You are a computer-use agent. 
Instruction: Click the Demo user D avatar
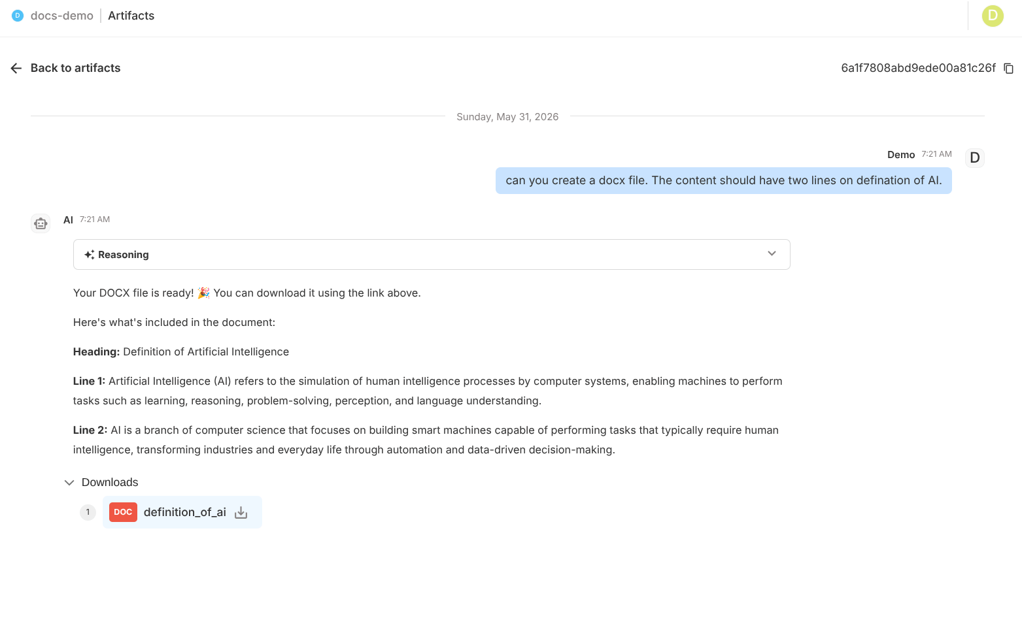975,158
